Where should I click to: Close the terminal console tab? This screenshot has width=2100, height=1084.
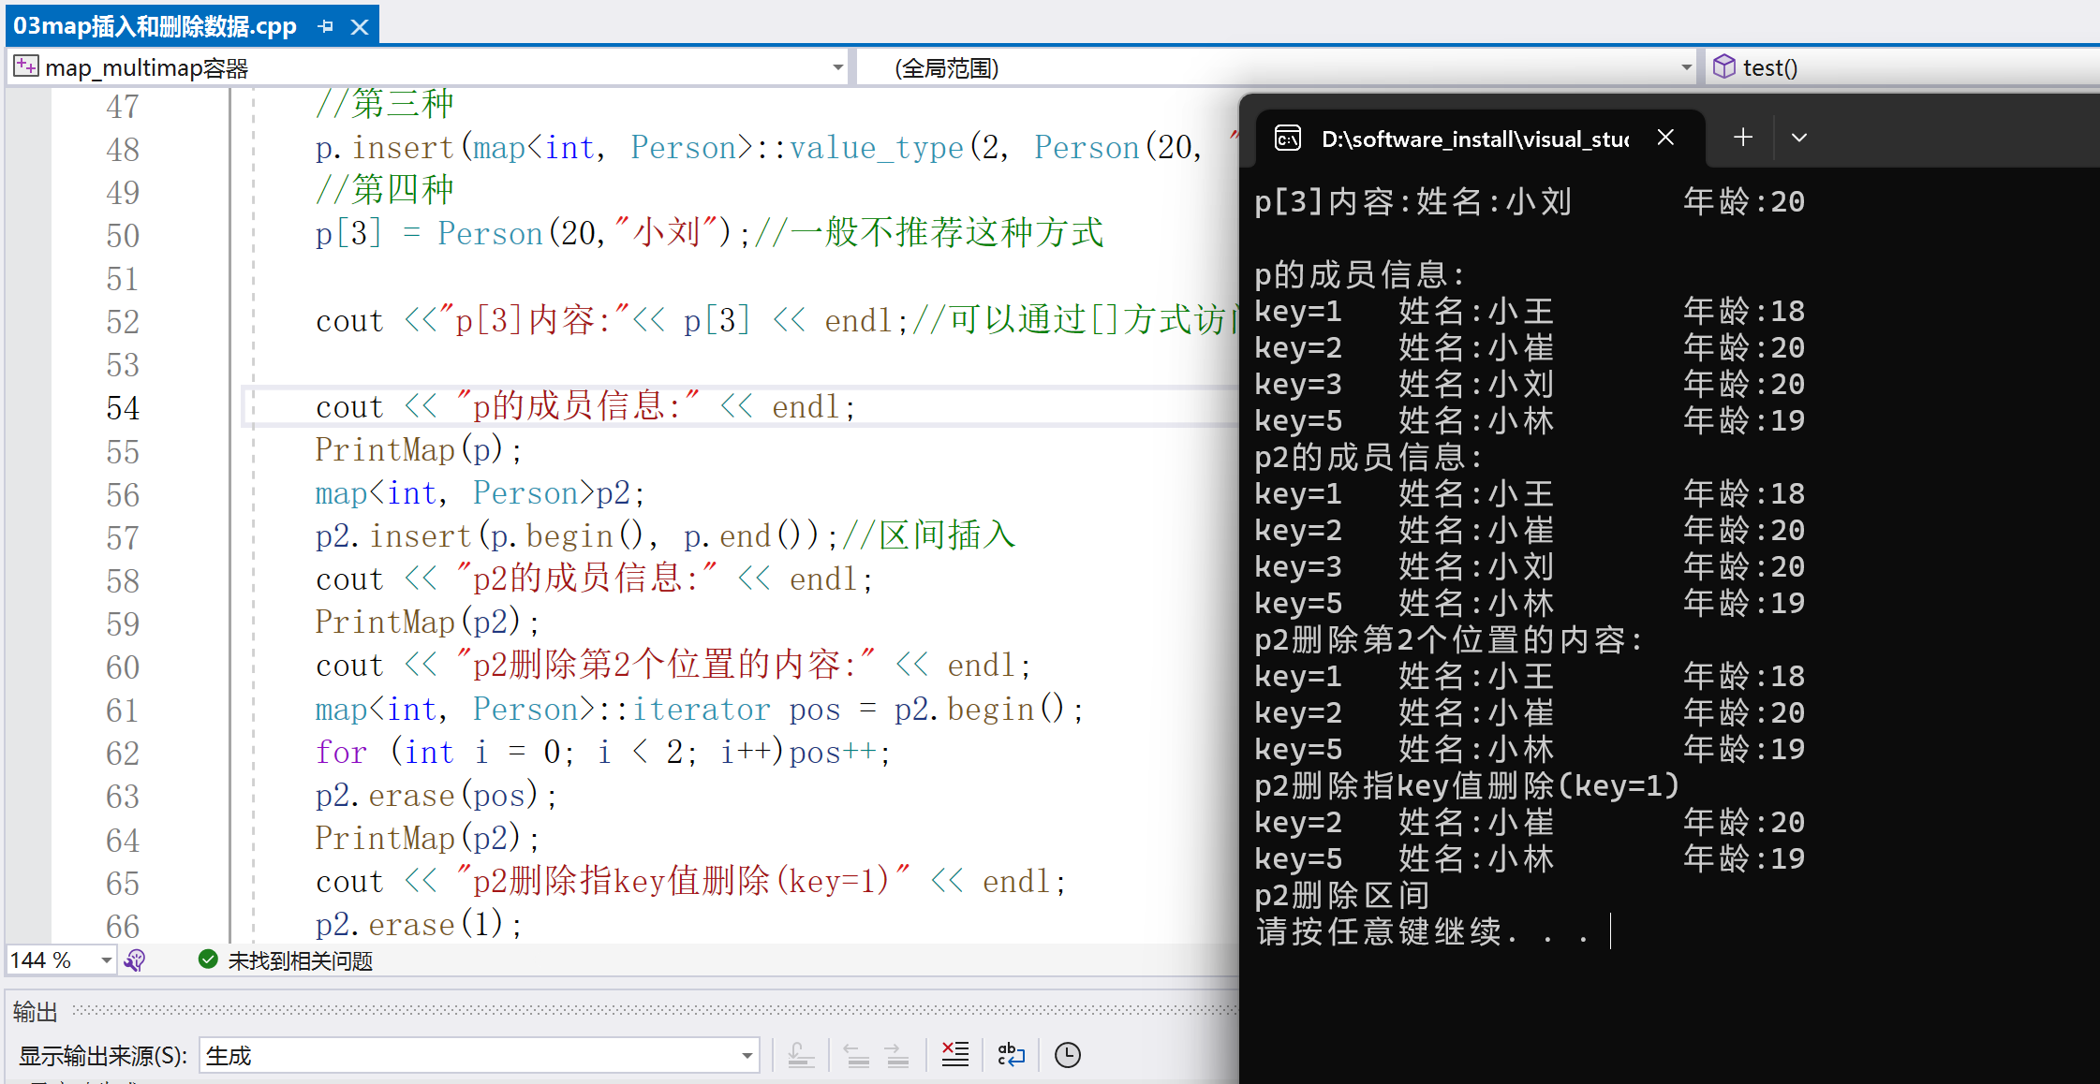[1665, 138]
